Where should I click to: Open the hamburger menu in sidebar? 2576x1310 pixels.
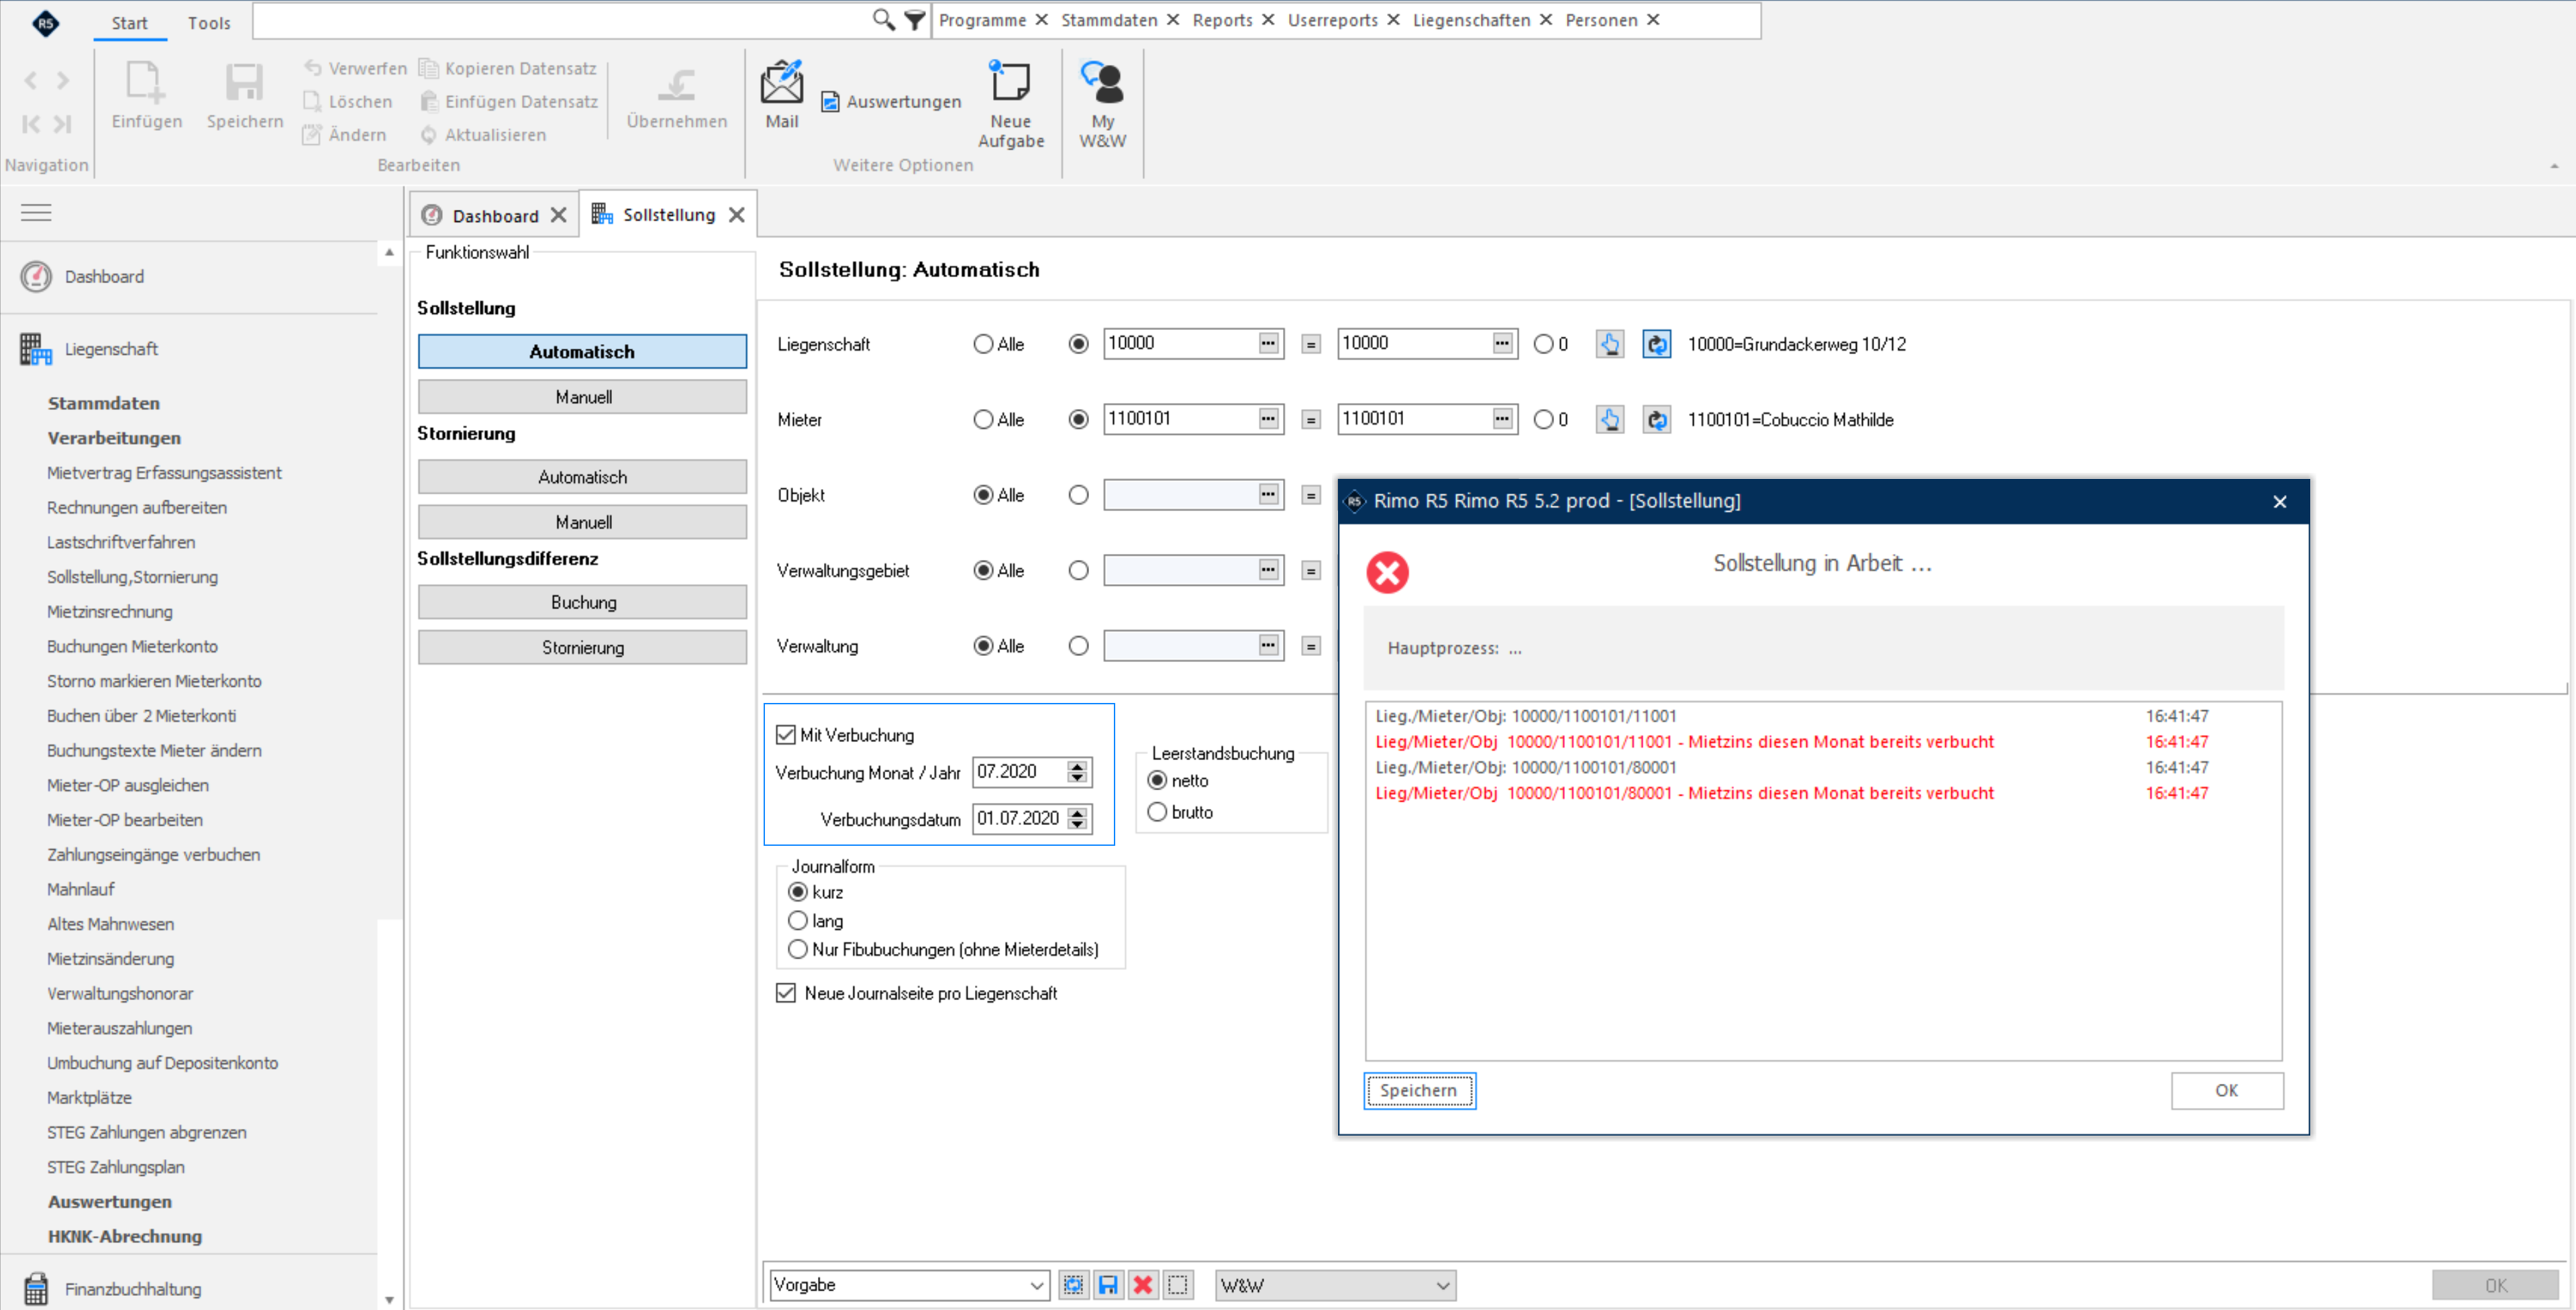36,212
